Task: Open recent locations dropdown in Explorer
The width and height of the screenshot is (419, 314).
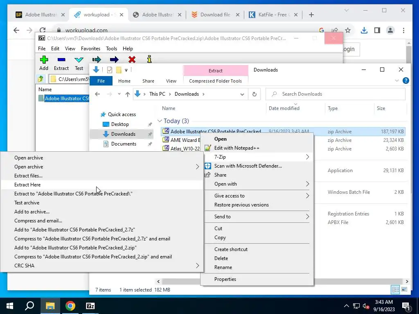Action: pyautogui.click(x=119, y=94)
